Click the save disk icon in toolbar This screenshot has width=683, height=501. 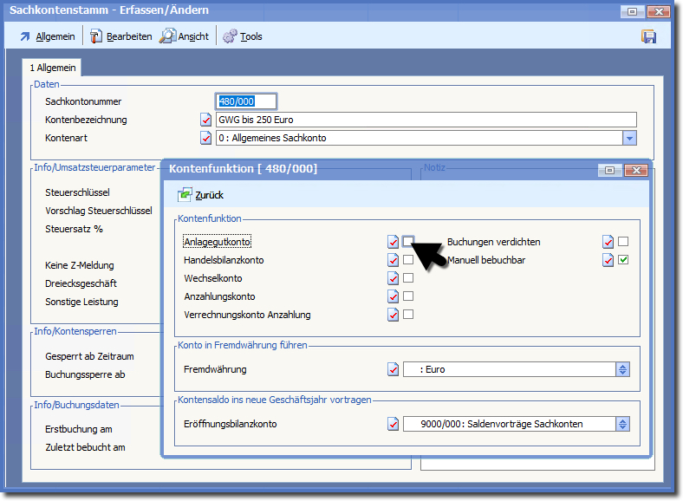tap(648, 36)
